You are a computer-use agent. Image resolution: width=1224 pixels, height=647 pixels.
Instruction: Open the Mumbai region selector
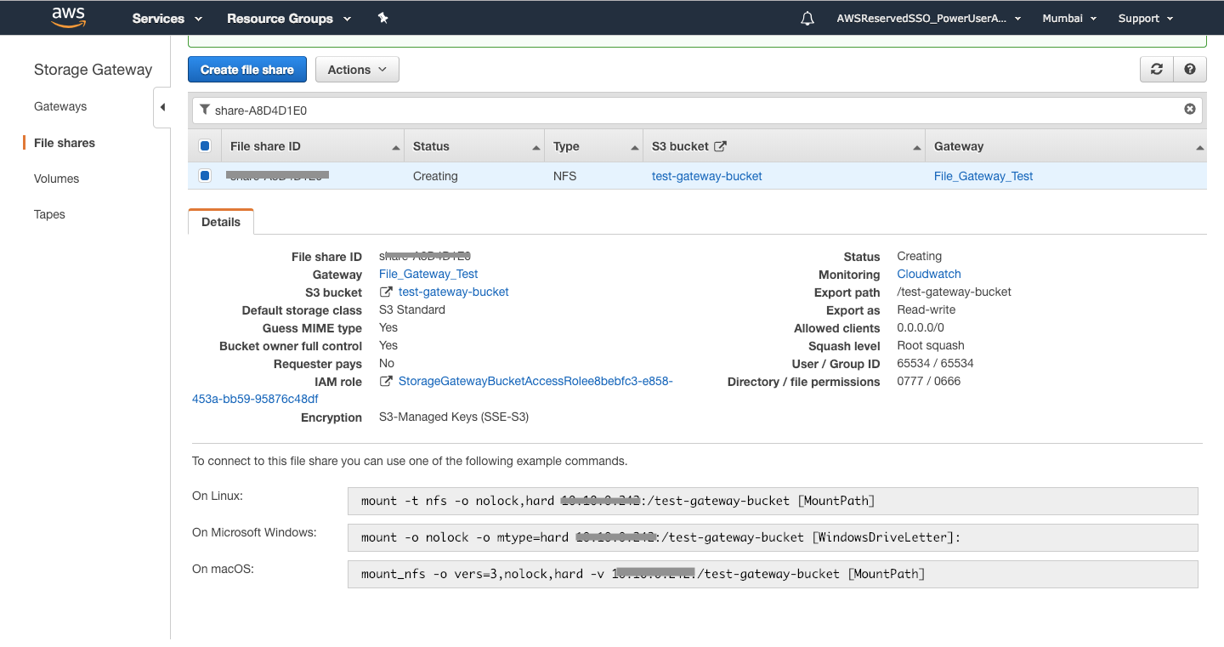[1069, 17]
